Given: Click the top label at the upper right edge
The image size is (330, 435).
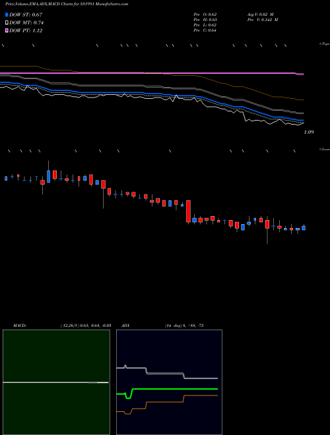Looking at the screenshot, I should [x=325, y=44].
